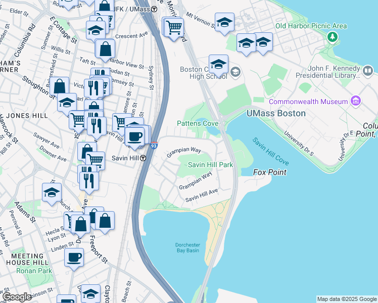Click the Downer Ave street label
The width and height of the screenshot is (378, 303).
pyautogui.click(x=53, y=153)
